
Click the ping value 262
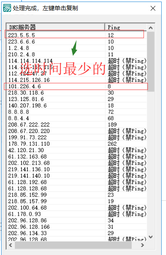[112, 144]
